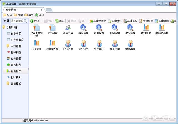
Task: Click the 本机 home bookmark
Action: click(39, 15)
